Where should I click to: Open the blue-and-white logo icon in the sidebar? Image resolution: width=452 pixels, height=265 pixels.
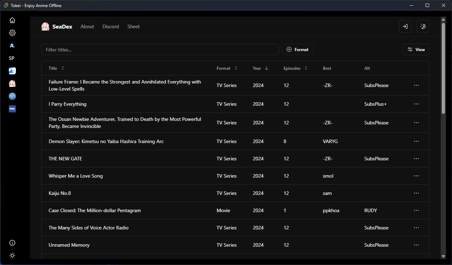12,71
